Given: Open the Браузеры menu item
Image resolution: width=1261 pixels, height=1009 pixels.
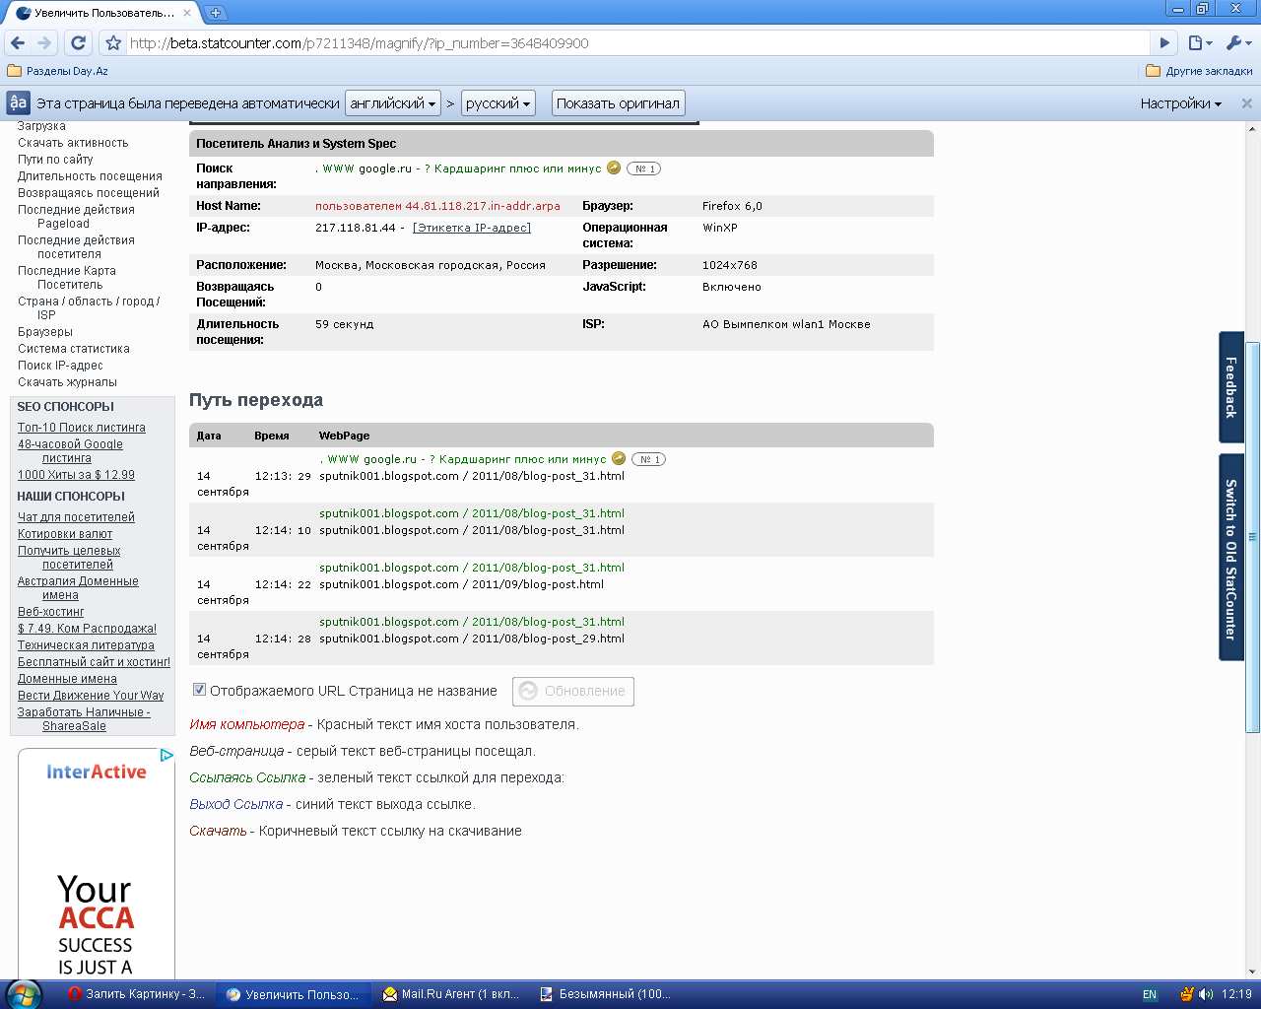Looking at the screenshot, I should [45, 332].
